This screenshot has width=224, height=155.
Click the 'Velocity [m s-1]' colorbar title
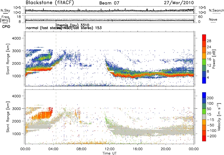[x=219, y=117]
